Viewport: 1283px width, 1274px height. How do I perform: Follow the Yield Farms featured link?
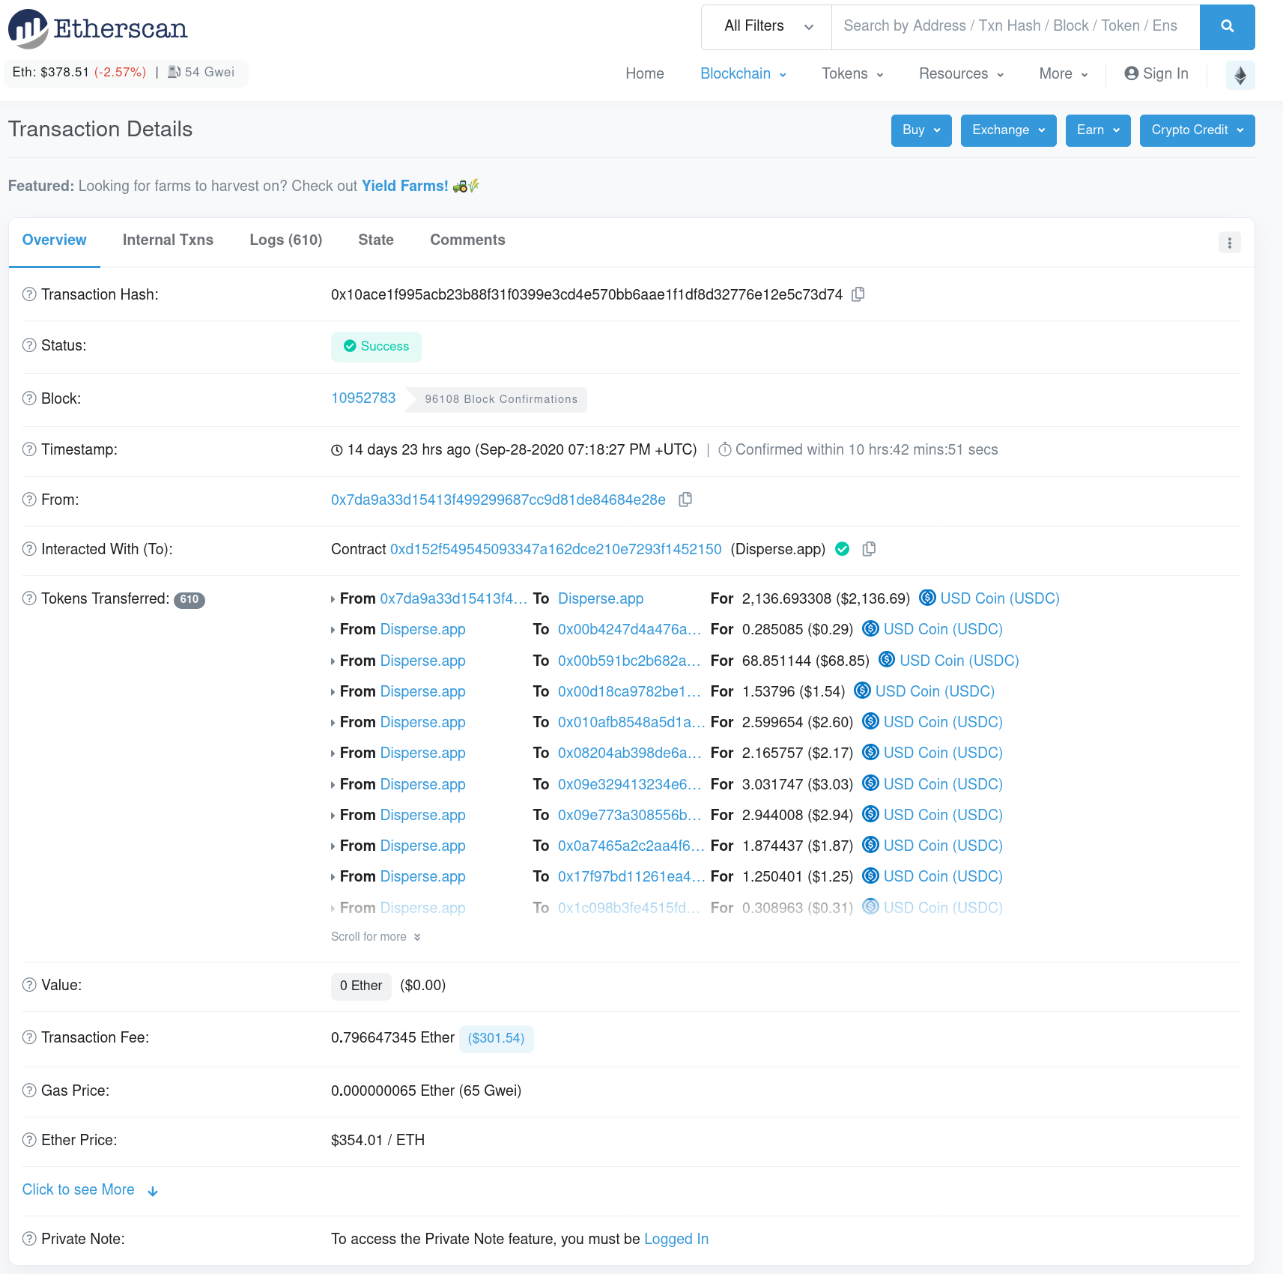click(x=404, y=186)
